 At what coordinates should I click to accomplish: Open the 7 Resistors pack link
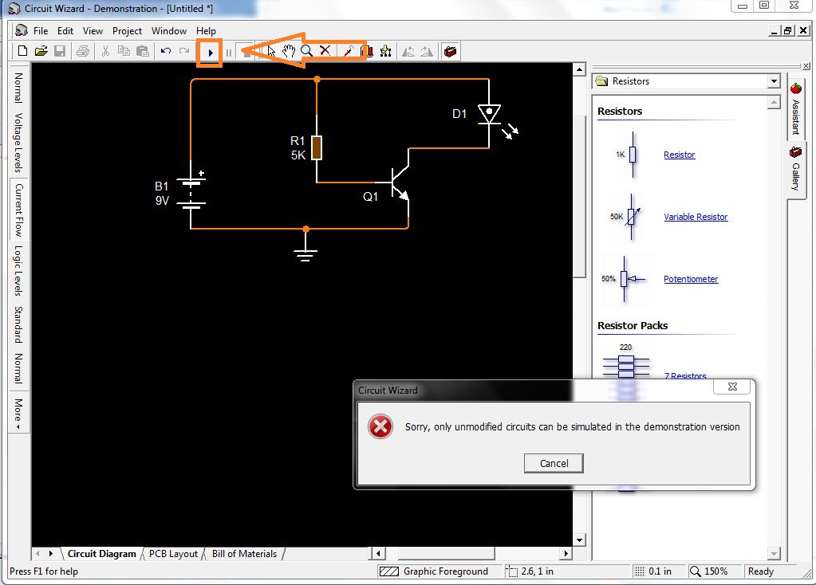click(x=685, y=375)
